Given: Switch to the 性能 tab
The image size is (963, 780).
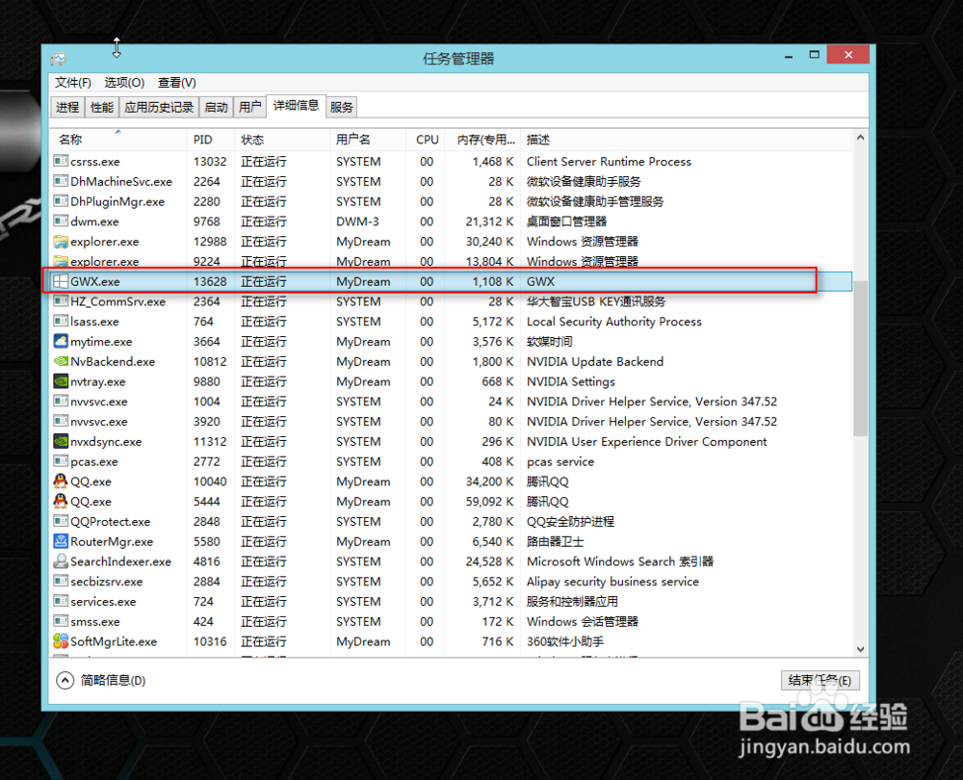Looking at the screenshot, I should click(101, 106).
